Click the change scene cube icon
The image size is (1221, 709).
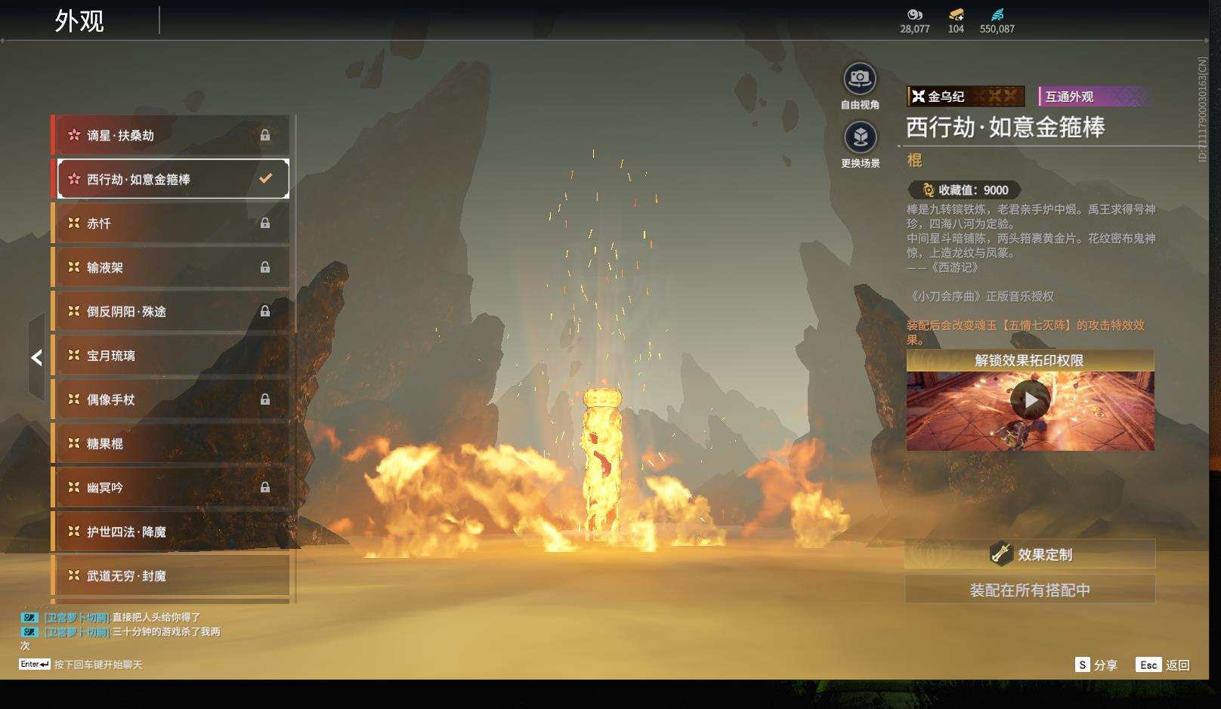click(860, 137)
